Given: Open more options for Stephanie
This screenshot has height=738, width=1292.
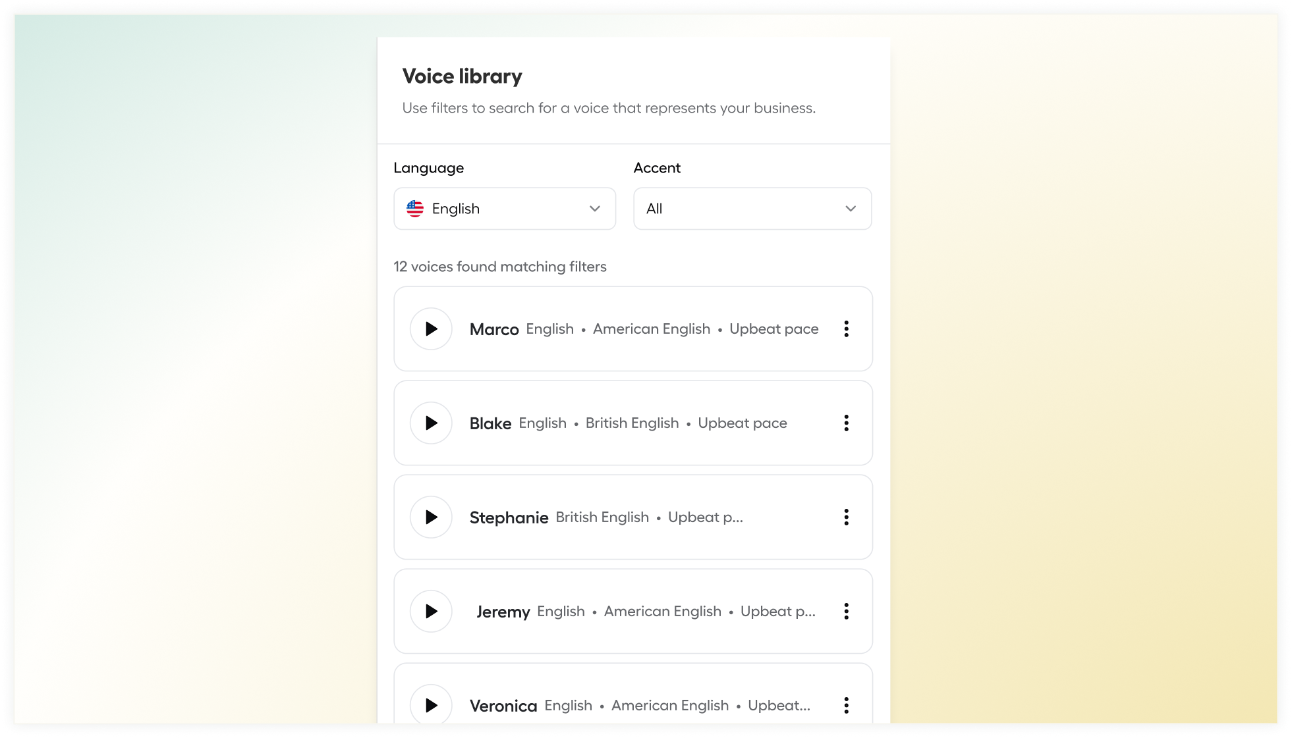Looking at the screenshot, I should (x=846, y=517).
